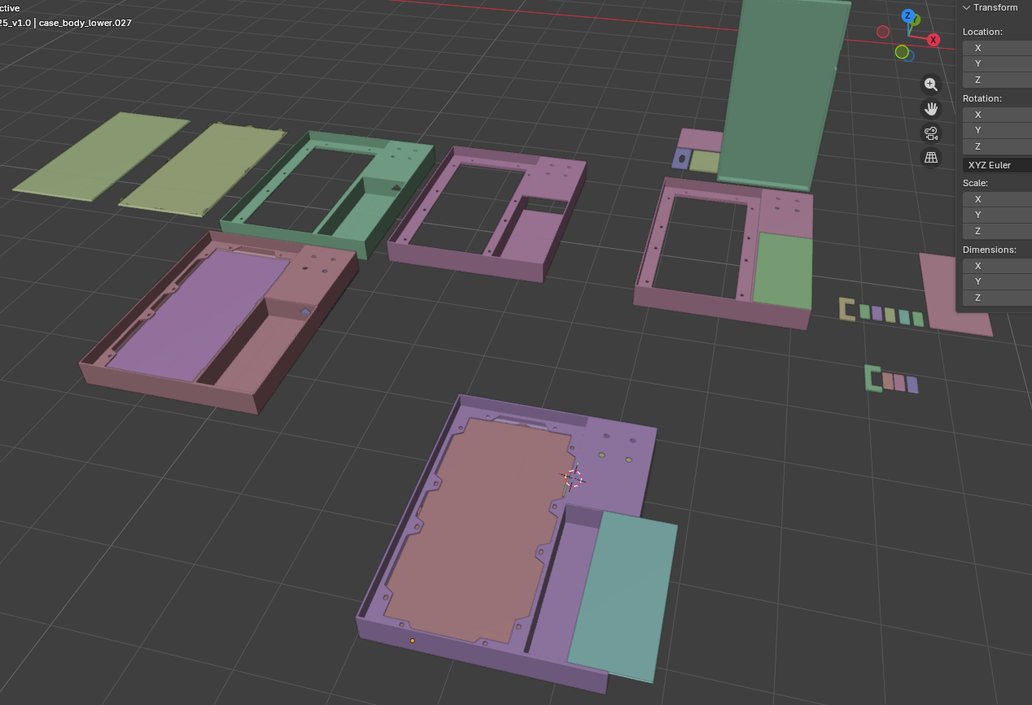Image resolution: width=1032 pixels, height=705 pixels.
Task: Click the Location X field
Action: [997, 48]
